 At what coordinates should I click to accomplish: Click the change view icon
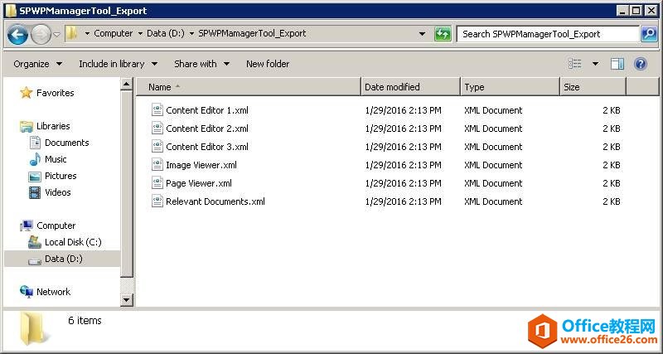click(575, 64)
